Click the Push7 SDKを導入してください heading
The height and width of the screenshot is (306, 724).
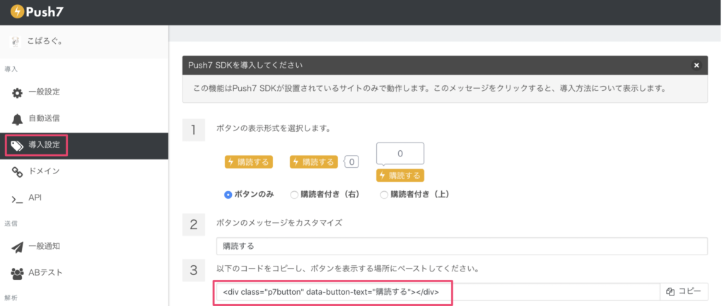point(245,66)
